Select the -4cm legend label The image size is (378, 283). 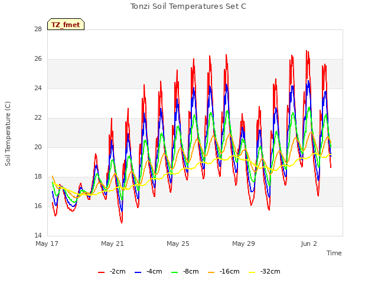point(154,271)
